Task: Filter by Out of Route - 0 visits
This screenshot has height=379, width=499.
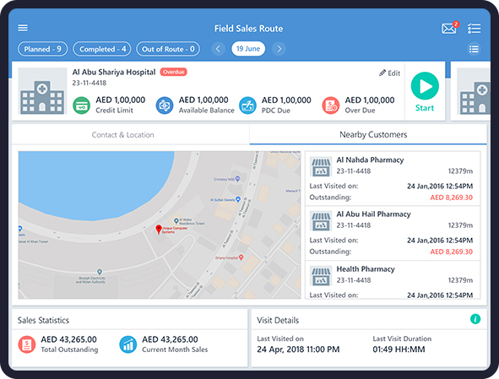Action: point(168,49)
